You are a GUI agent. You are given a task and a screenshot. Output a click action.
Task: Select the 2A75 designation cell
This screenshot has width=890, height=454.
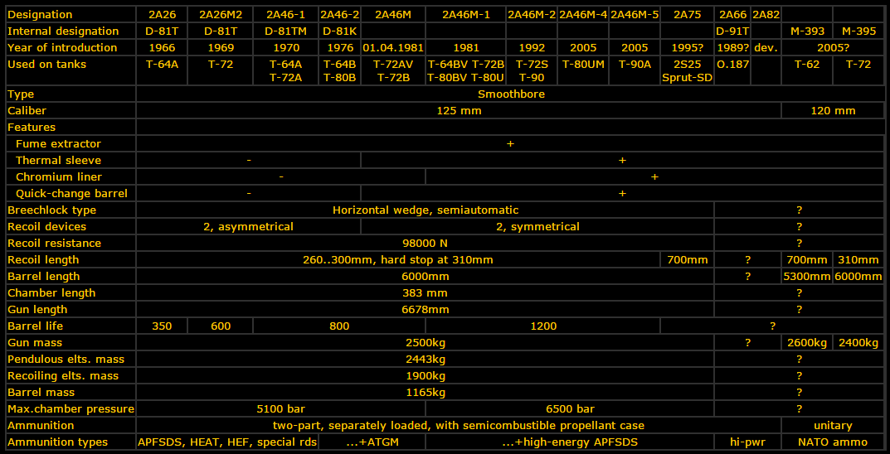tap(687, 15)
